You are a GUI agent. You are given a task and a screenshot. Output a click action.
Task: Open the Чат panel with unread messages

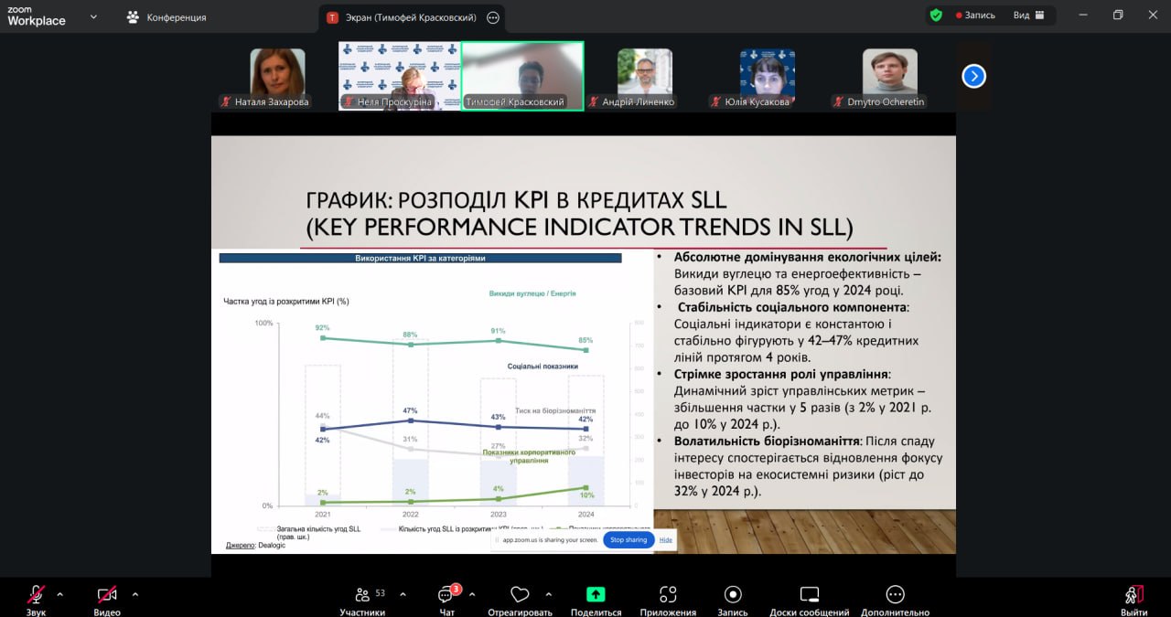click(x=446, y=595)
